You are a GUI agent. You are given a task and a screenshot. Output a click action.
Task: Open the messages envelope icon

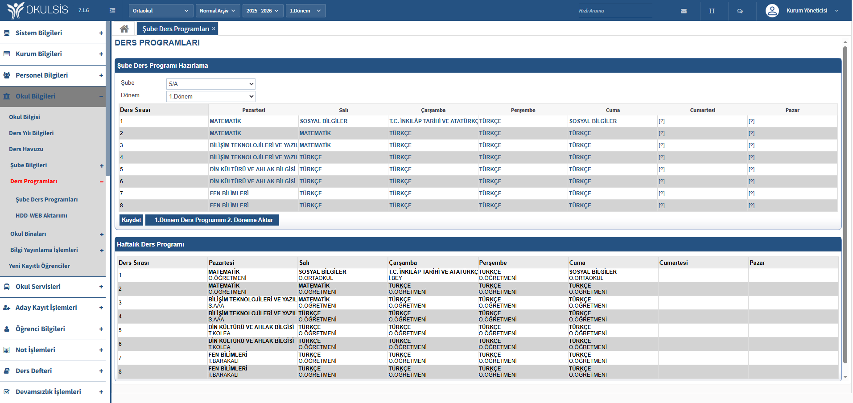click(x=684, y=11)
